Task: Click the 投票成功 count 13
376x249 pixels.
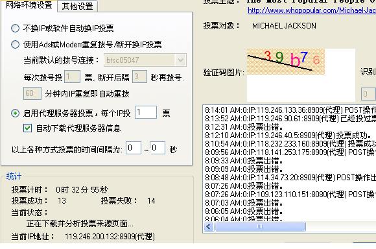Action: pos(62,201)
